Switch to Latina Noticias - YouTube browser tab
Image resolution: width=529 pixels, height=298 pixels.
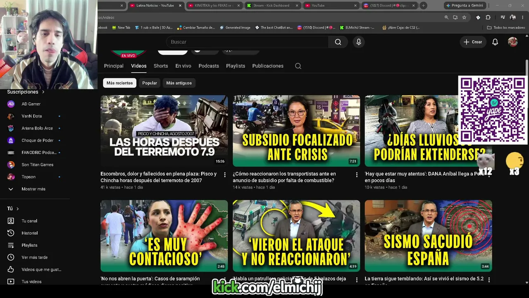[155, 5]
